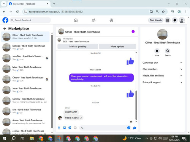Image resolution: width=190 pixels, height=142 pixels.
Task: Open browser zoom magnifier icon
Action: [157, 12]
